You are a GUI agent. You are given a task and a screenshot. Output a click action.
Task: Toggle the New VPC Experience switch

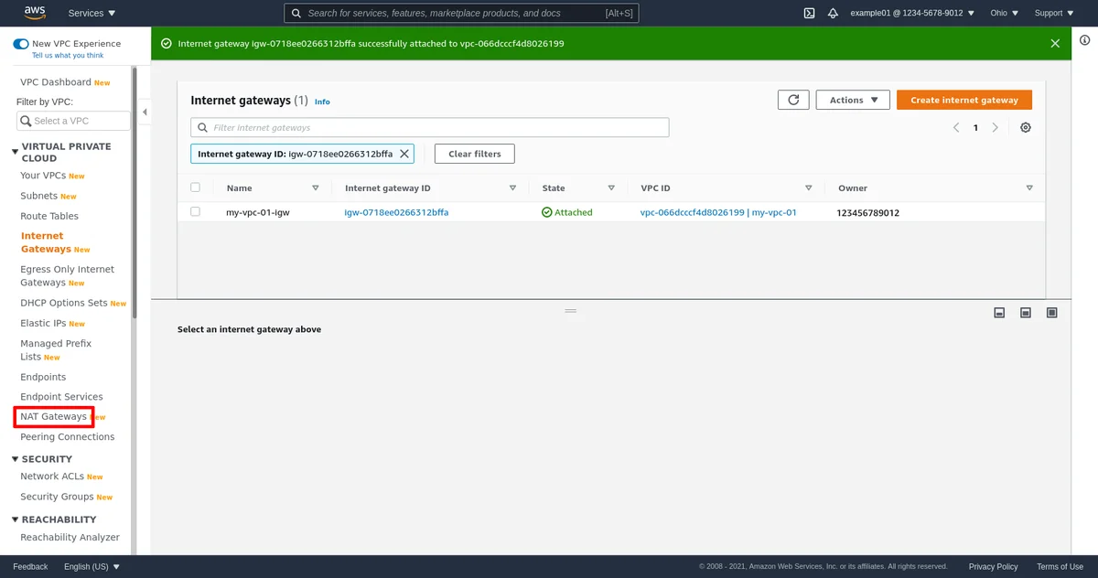coord(21,44)
